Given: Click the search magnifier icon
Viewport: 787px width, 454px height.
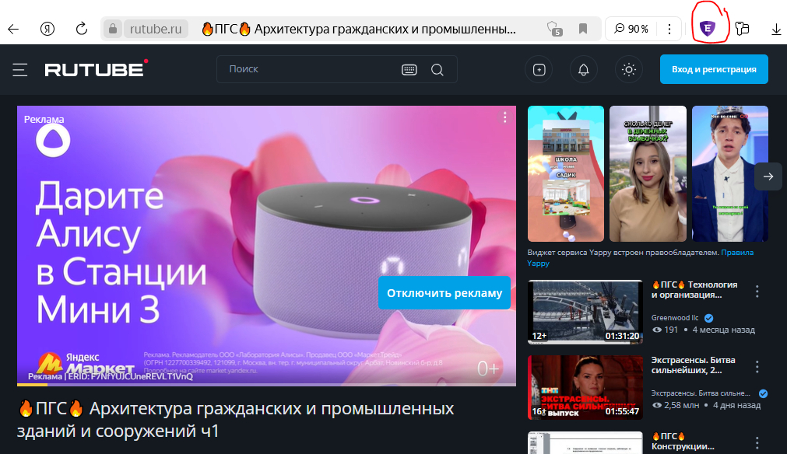Looking at the screenshot, I should [x=437, y=70].
